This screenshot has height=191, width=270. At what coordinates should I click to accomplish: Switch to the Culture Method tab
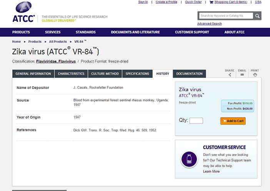pos(105,74)
